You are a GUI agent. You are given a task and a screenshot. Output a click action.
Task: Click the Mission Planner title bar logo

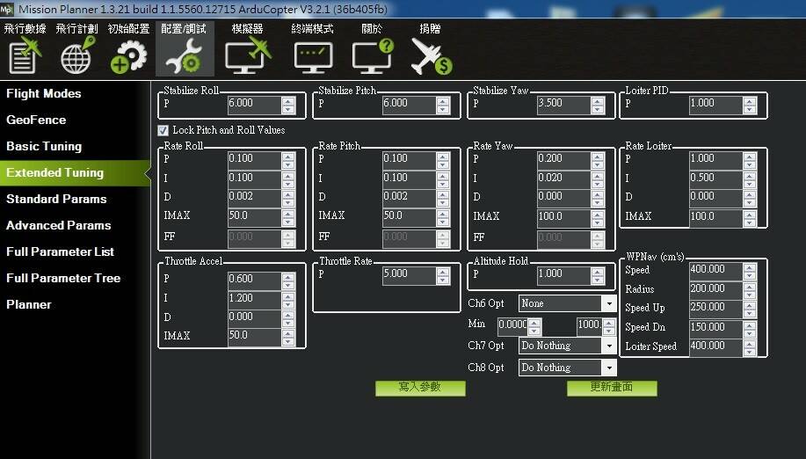pos(7,9)
